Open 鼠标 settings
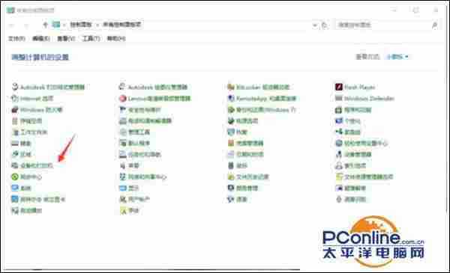 (x=237, y=166)
